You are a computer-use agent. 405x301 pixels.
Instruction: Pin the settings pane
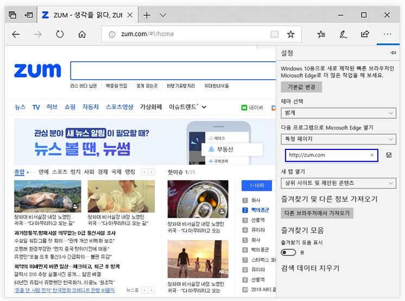coord(393,53)
